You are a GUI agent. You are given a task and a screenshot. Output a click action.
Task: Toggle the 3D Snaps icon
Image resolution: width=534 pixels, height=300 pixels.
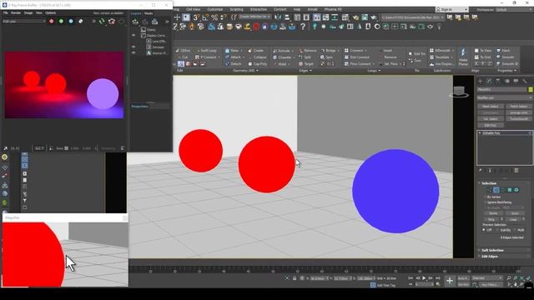196,17
